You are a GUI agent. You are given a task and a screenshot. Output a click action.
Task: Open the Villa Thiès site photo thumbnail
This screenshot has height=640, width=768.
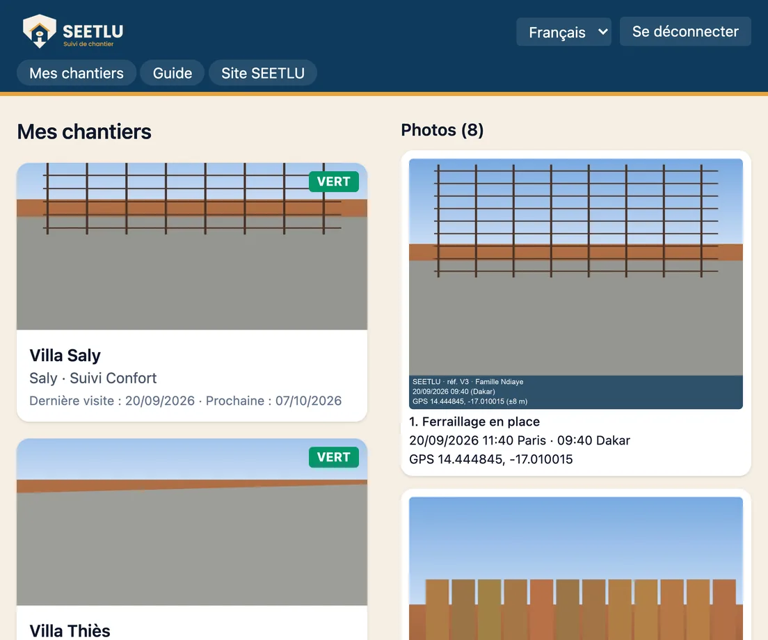point(192,522)
